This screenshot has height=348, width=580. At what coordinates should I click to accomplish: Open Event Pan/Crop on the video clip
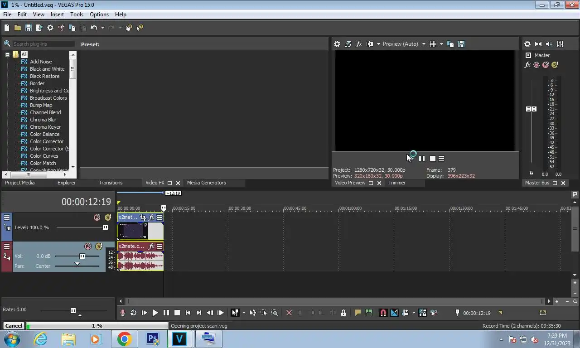pyautogui.click(x=143, y=217)
